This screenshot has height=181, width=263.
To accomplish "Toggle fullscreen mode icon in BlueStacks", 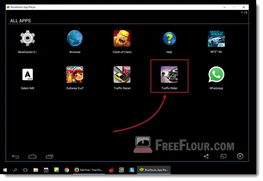I will coord(223,157).
